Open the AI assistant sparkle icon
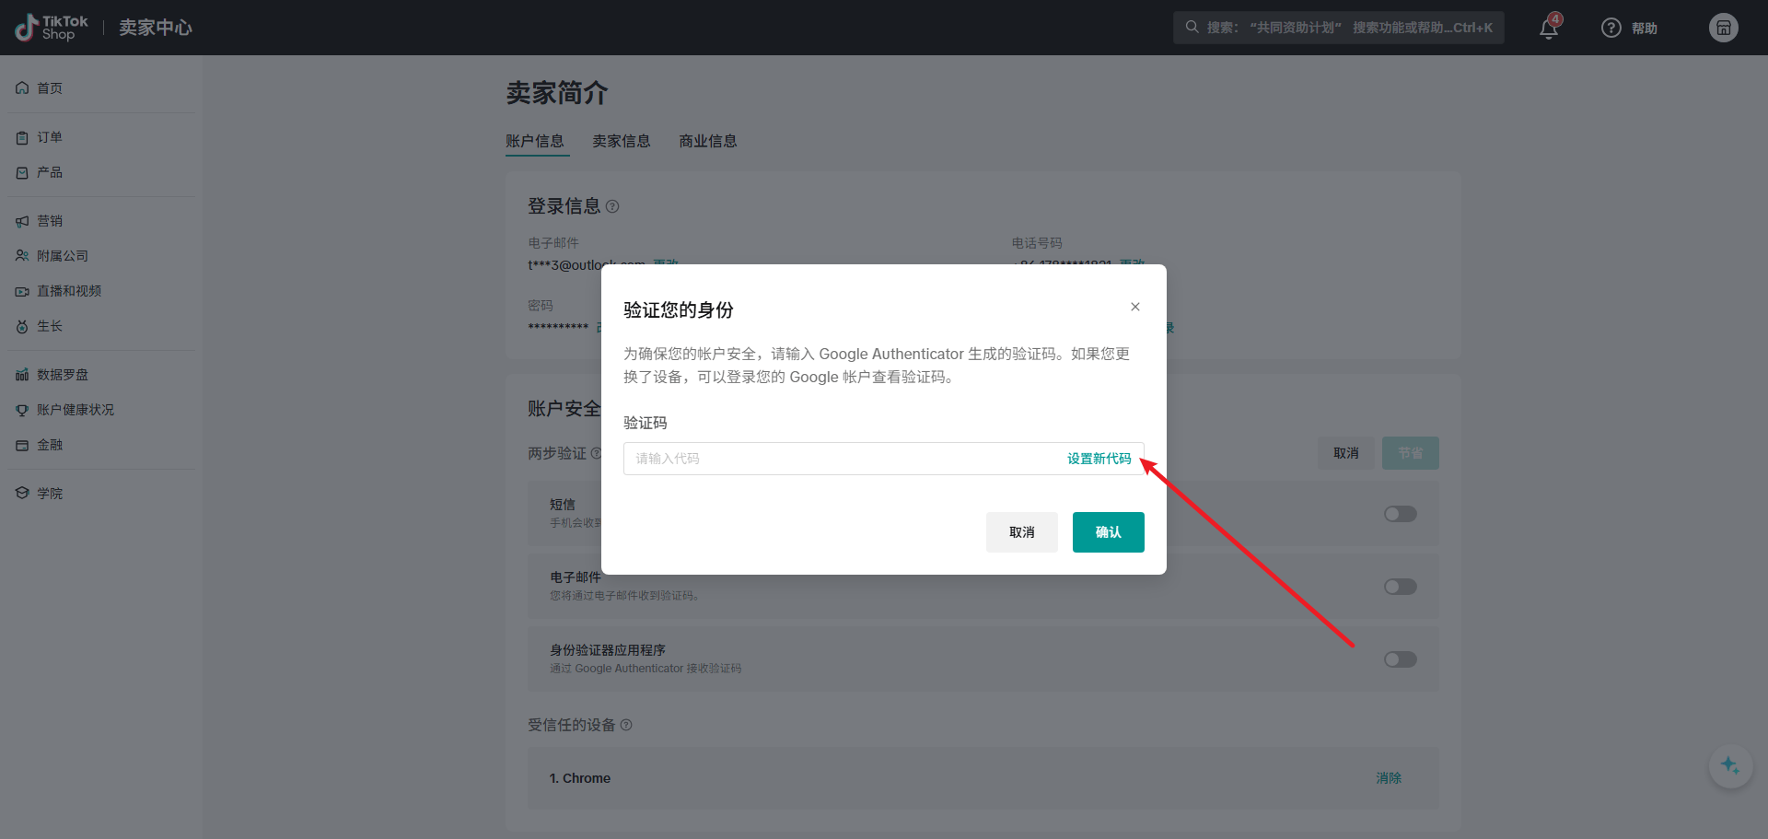 point(1730,765)
